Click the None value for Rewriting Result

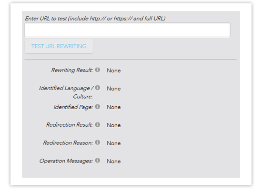(x=114, y=71)
